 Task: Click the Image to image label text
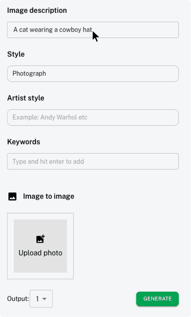[x=48, y=196]
